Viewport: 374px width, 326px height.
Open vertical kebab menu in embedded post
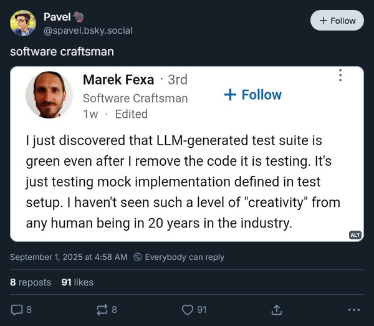340,75
